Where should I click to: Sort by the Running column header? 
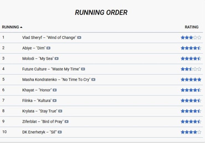tap(10, 27)
